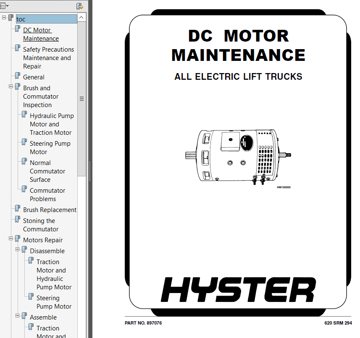Click the Steering Pump Motor icon under Disassemble
This screenshot has height=338, width=360.
coord(31,296)
